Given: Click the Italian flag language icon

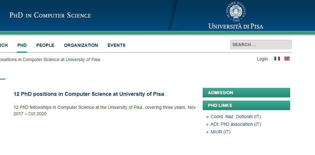Looking at the screenshot, I should [277, 59].
